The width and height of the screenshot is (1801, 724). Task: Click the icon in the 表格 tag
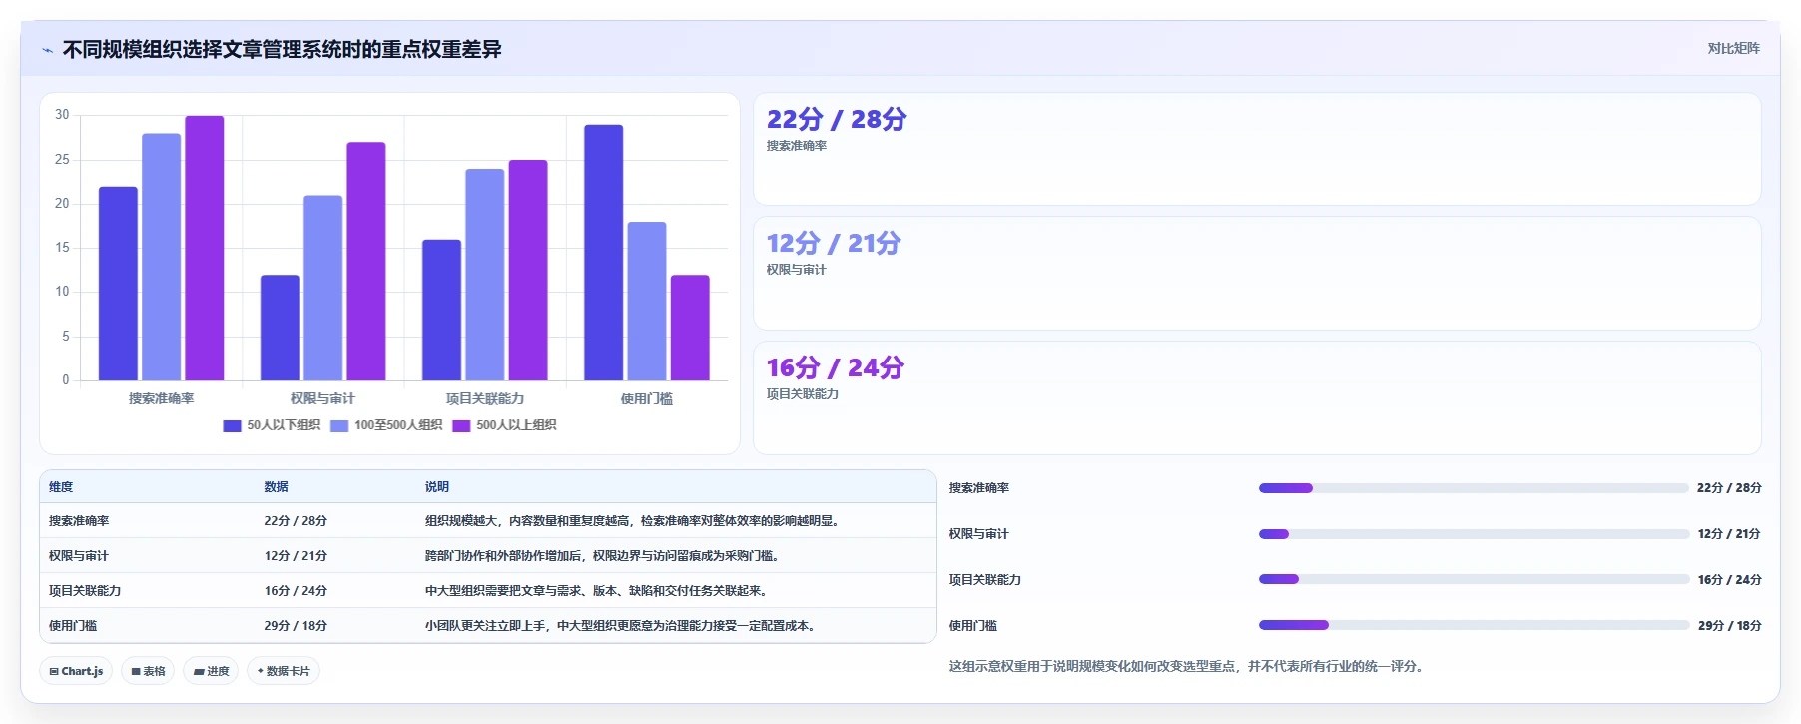(136, 672)
